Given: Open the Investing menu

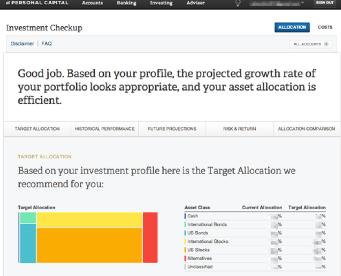Looking at the screenshot, I should (x=161, y=3).
